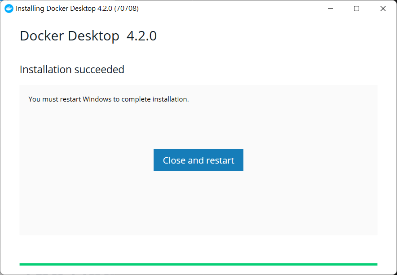Viewport: 397px width, 275px height.
Task: Close the installer with the X button
Action: coord(383,9)
